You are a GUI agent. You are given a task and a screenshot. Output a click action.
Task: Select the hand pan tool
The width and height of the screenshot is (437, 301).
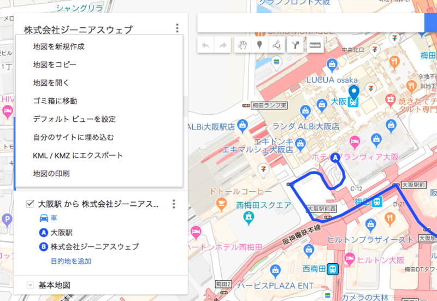(x=243, y=45)
